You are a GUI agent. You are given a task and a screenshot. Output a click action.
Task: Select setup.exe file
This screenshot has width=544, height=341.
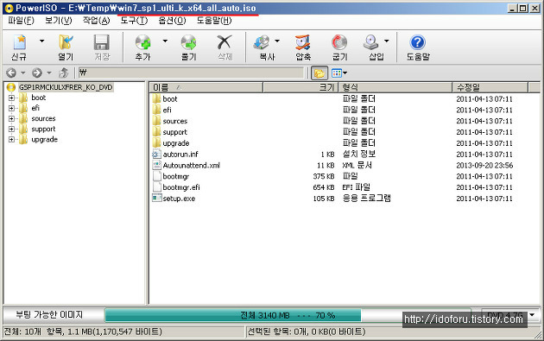click(x=179, y=199)
